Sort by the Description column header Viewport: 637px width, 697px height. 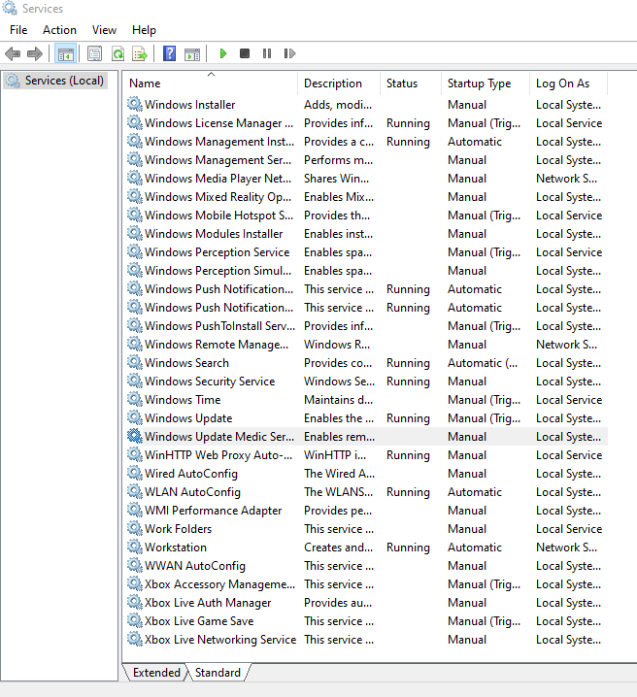339,83
